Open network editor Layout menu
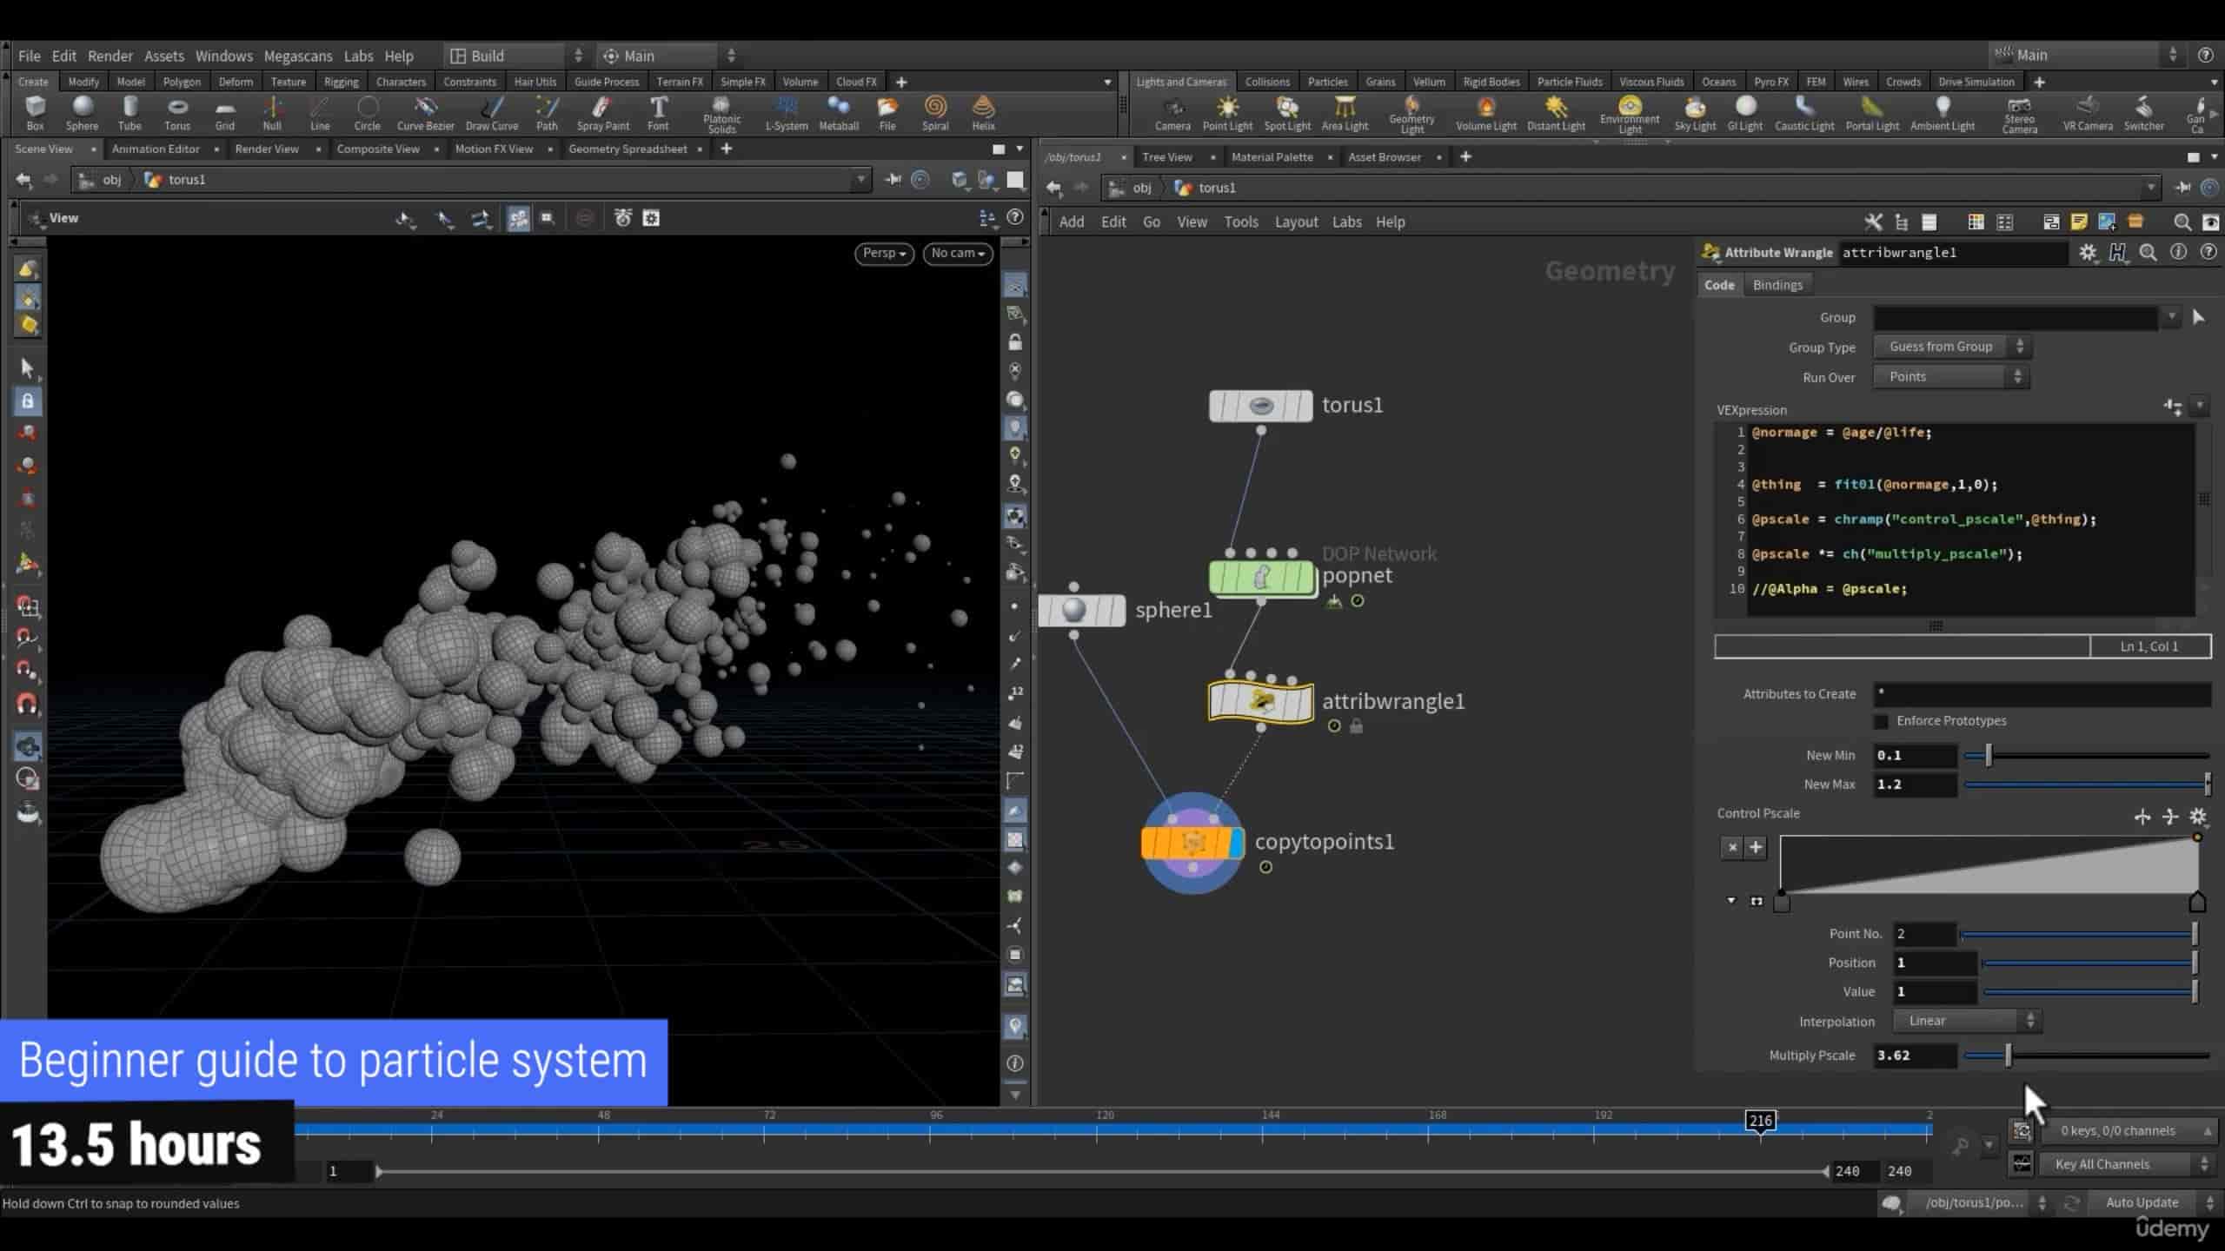The width and height of the screenshot is (2225, 1251). [x=1296, y=222]
